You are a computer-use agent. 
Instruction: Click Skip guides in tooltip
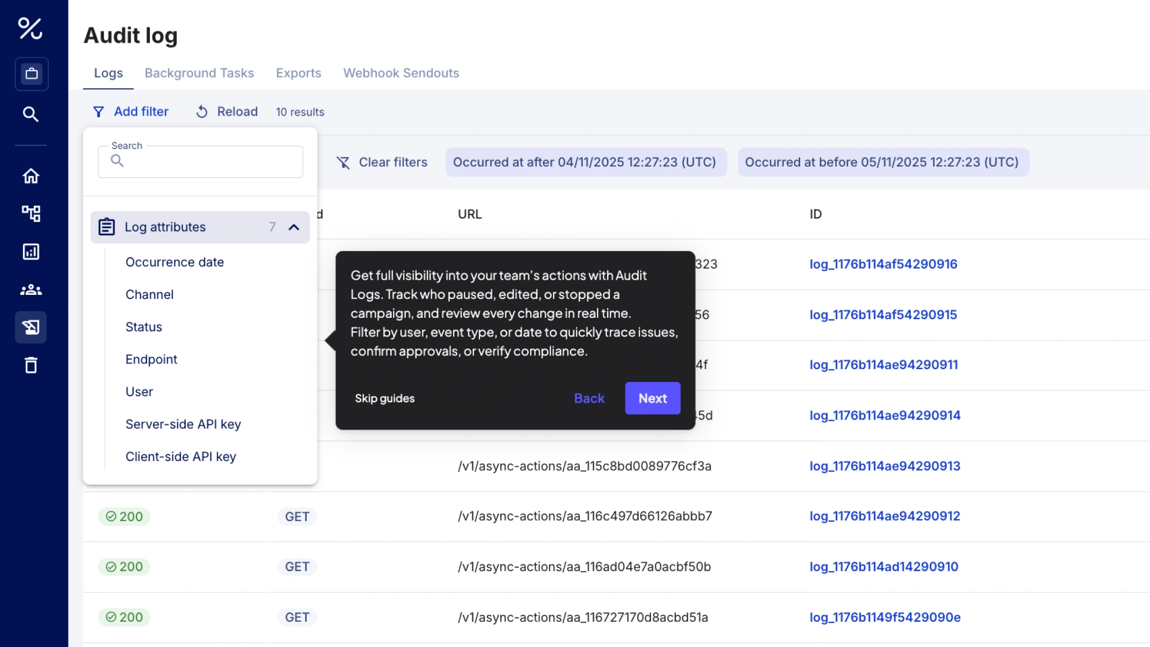click(x=385, y=398)
